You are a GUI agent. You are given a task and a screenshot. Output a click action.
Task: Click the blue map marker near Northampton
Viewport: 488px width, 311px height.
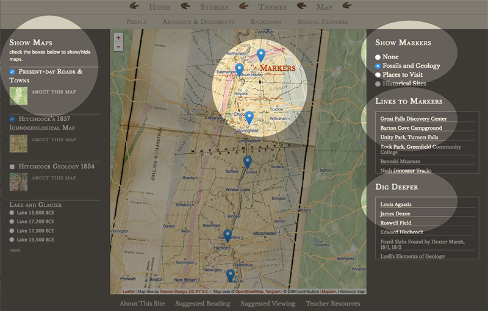click(261, 55)
